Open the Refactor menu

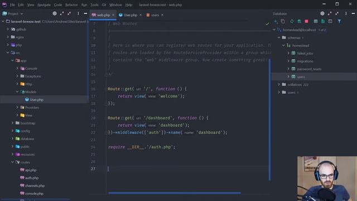71,5
